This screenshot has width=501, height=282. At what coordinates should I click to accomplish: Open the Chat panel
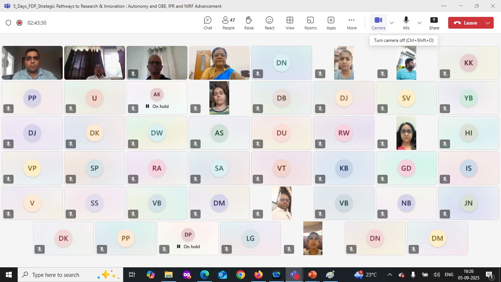tap(208, 23)
